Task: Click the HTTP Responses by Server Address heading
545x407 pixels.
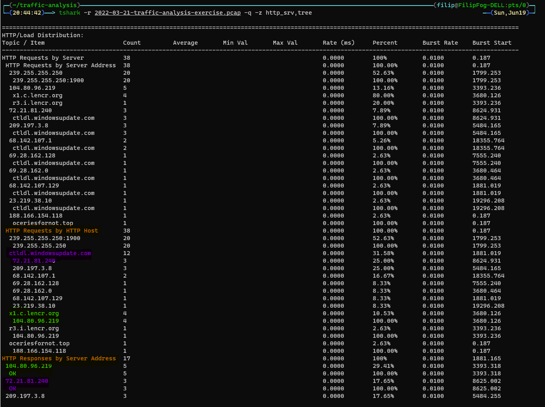Action: (x=59, y=358)
